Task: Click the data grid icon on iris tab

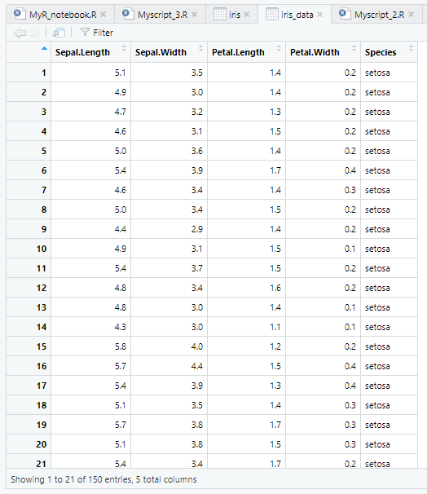Action: (220, 14)
